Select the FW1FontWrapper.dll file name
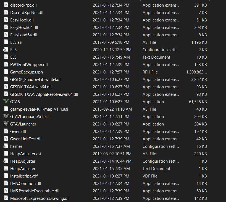Image resolution: width=226 pixels, height=202 pixels. pyautogui.click(x=29, y=65)
